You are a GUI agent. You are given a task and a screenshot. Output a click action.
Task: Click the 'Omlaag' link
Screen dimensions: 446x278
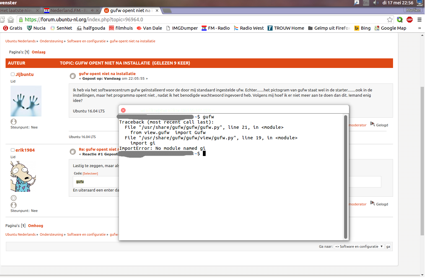click(38, 52)
